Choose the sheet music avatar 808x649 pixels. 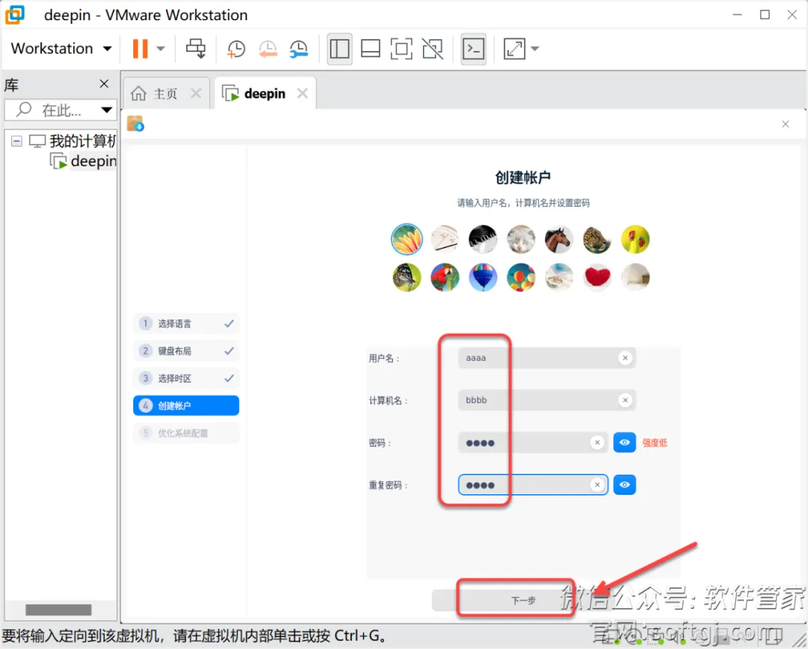click(444, 240)
